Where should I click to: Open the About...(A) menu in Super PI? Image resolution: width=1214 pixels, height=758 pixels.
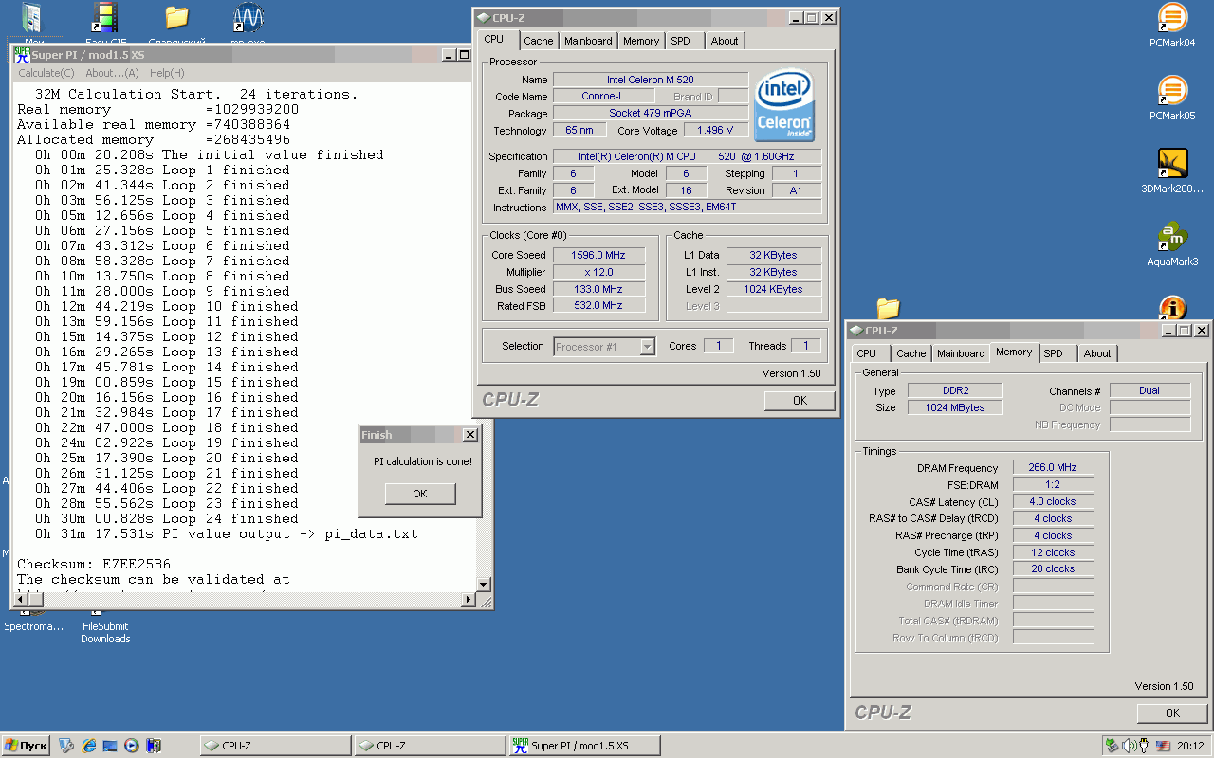click(x=112, y=73)
